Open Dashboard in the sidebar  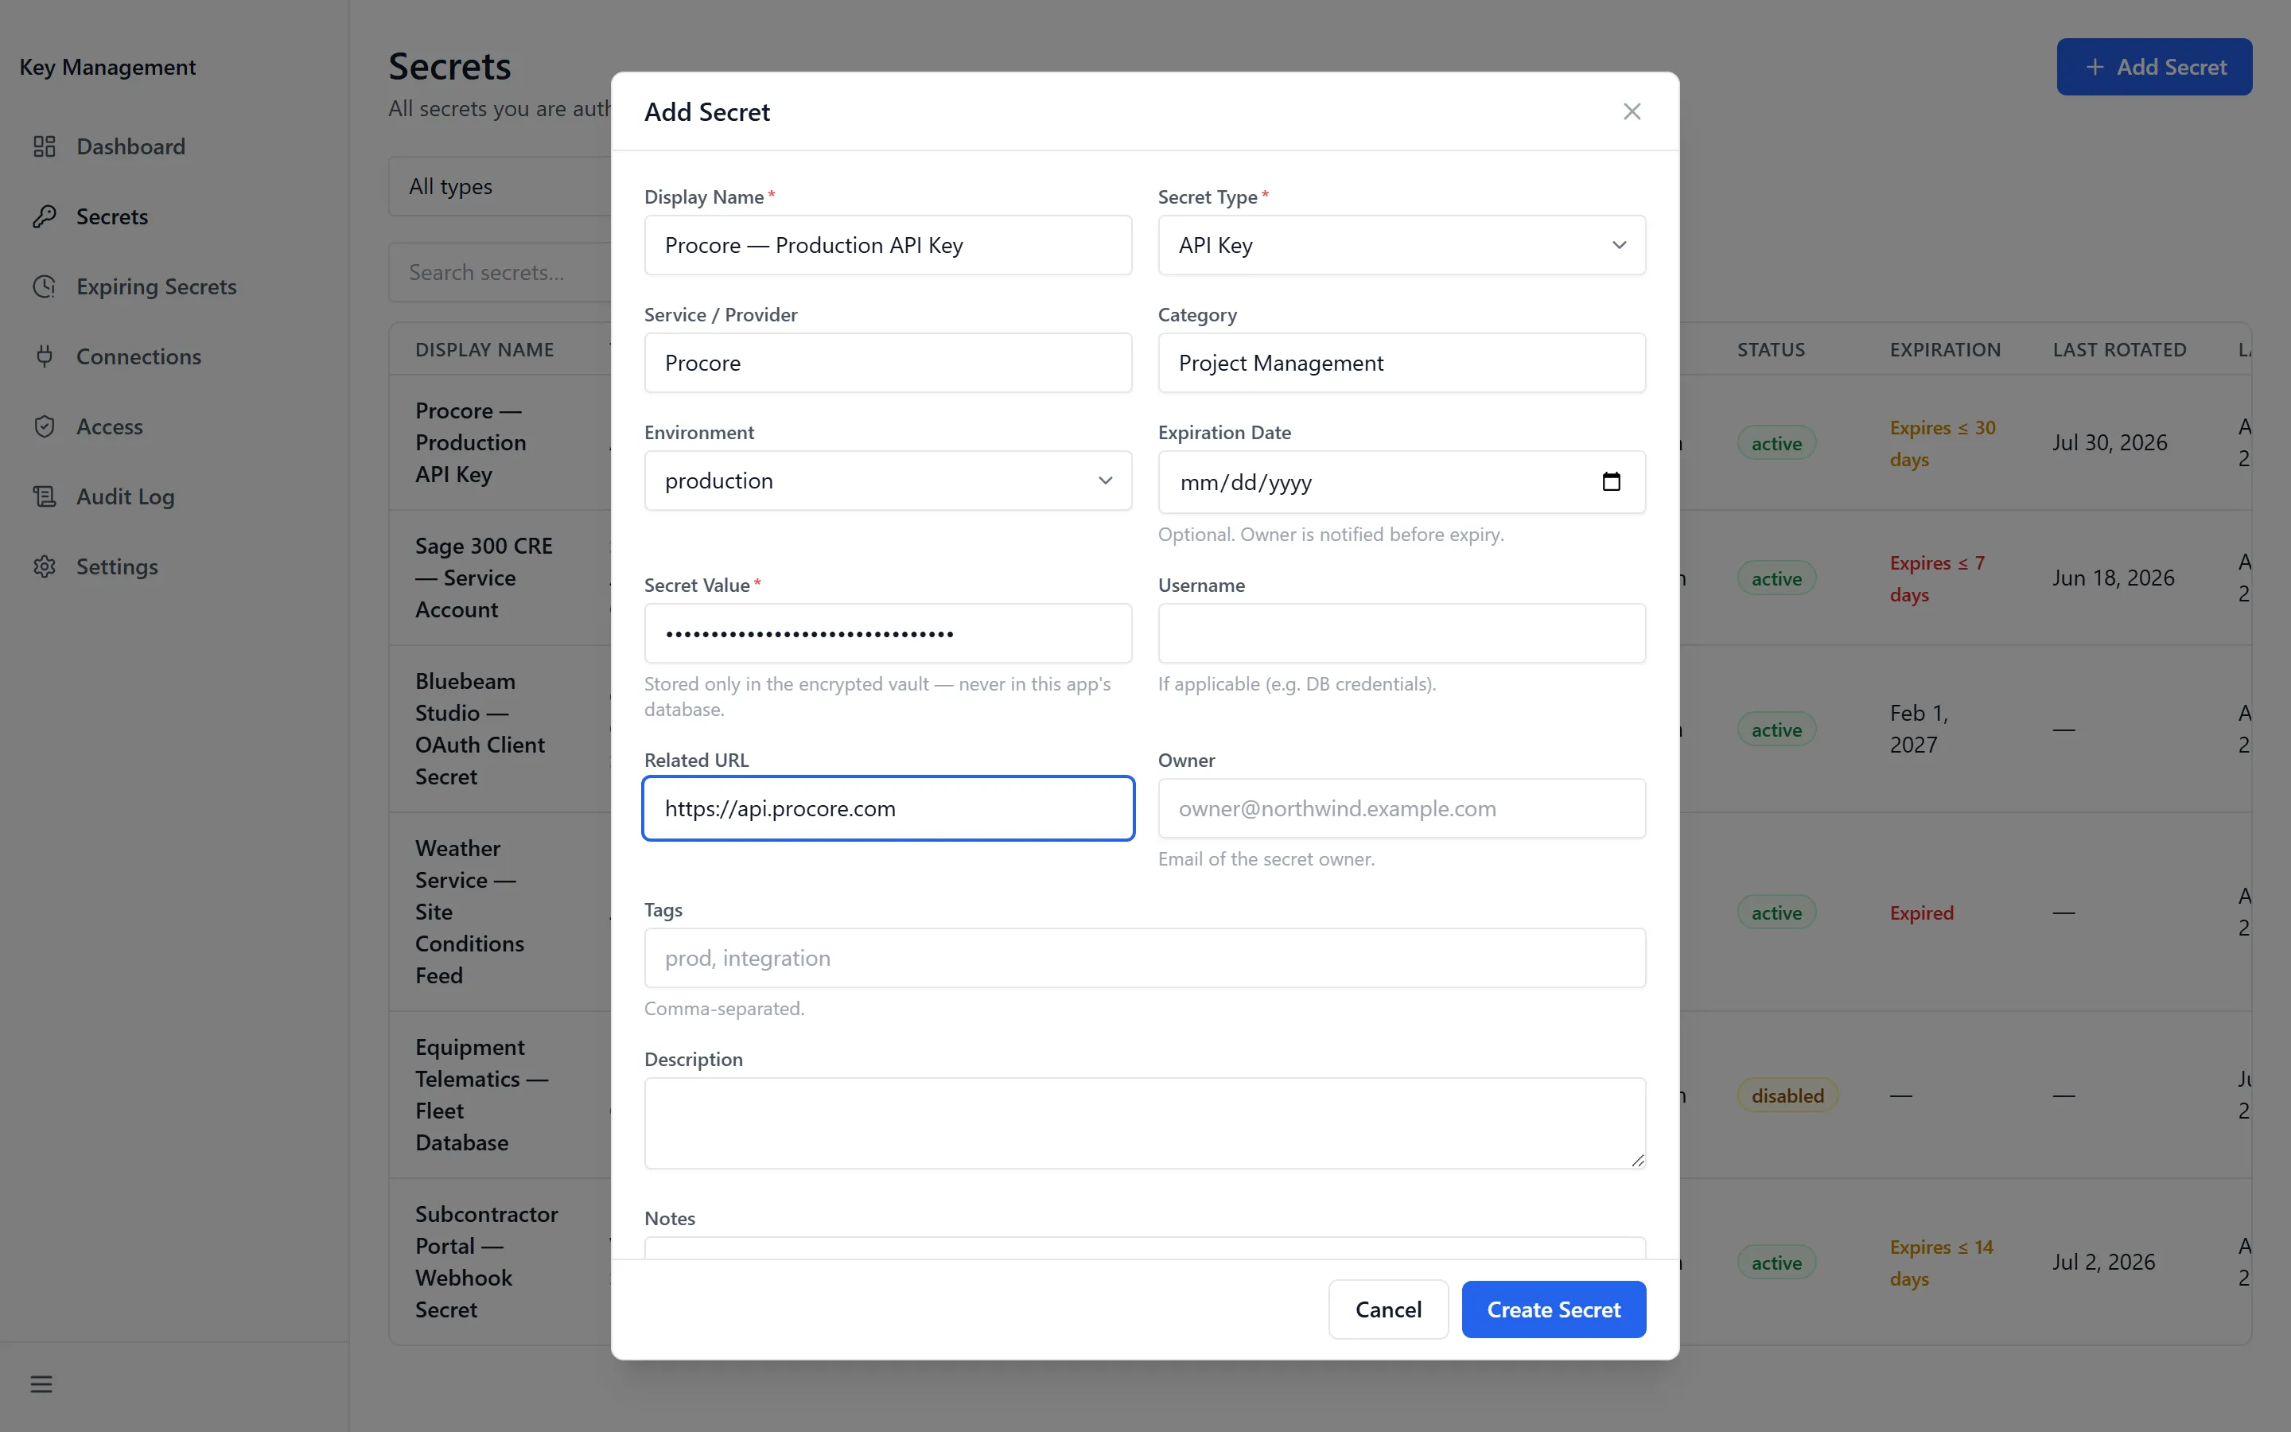tap(130, 146)
